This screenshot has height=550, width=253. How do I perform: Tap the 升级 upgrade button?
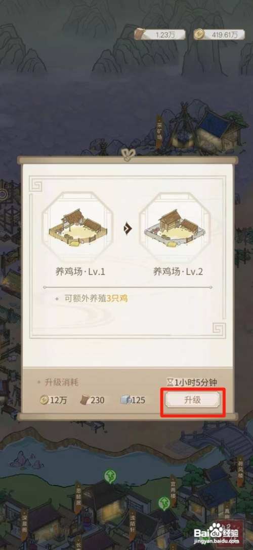pos(192,400)
